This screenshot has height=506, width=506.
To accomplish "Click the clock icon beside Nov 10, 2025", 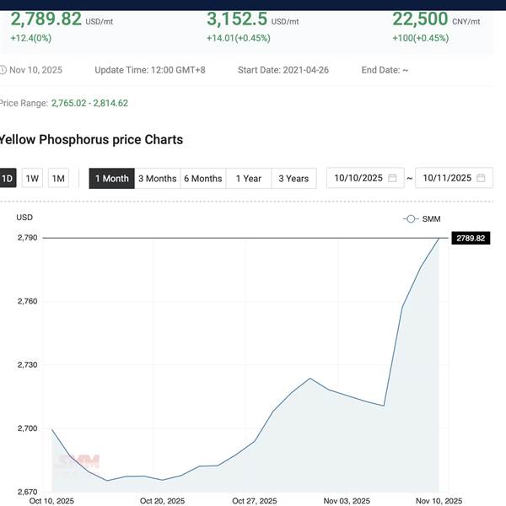I will coord(3,70).
